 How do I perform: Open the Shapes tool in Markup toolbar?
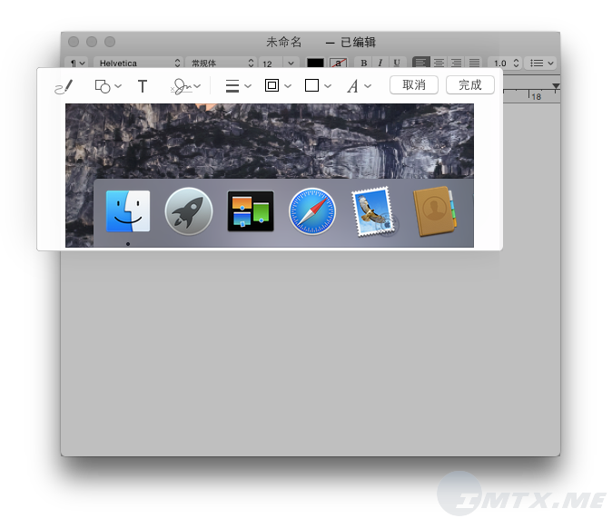[x=107, y=86]
